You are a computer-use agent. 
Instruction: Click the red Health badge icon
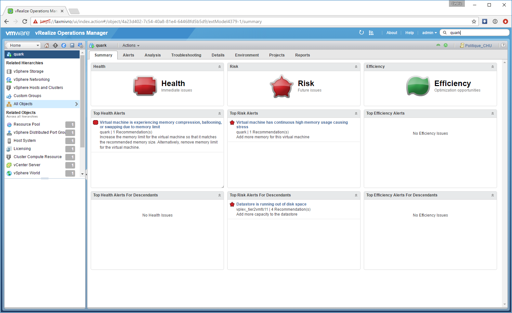145,86
